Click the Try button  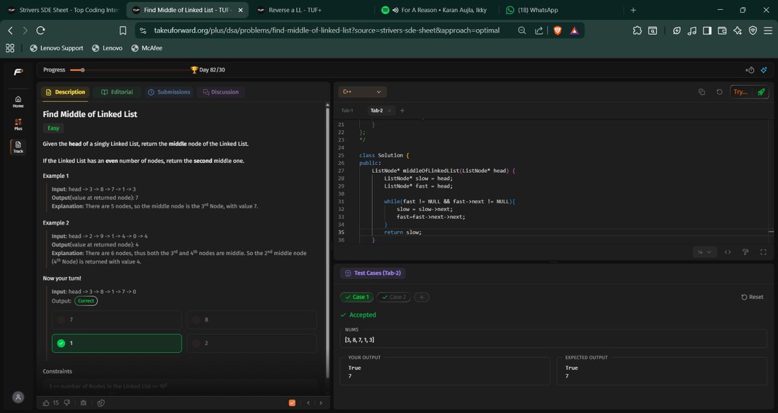click(740, 92)
